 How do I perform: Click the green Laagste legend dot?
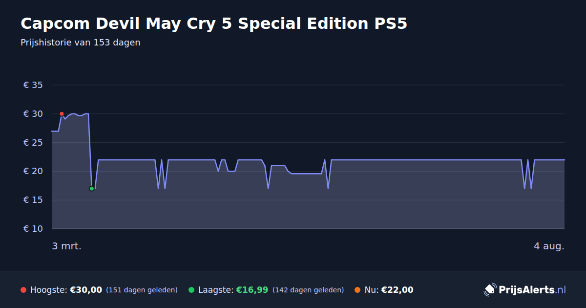point(191,290)
